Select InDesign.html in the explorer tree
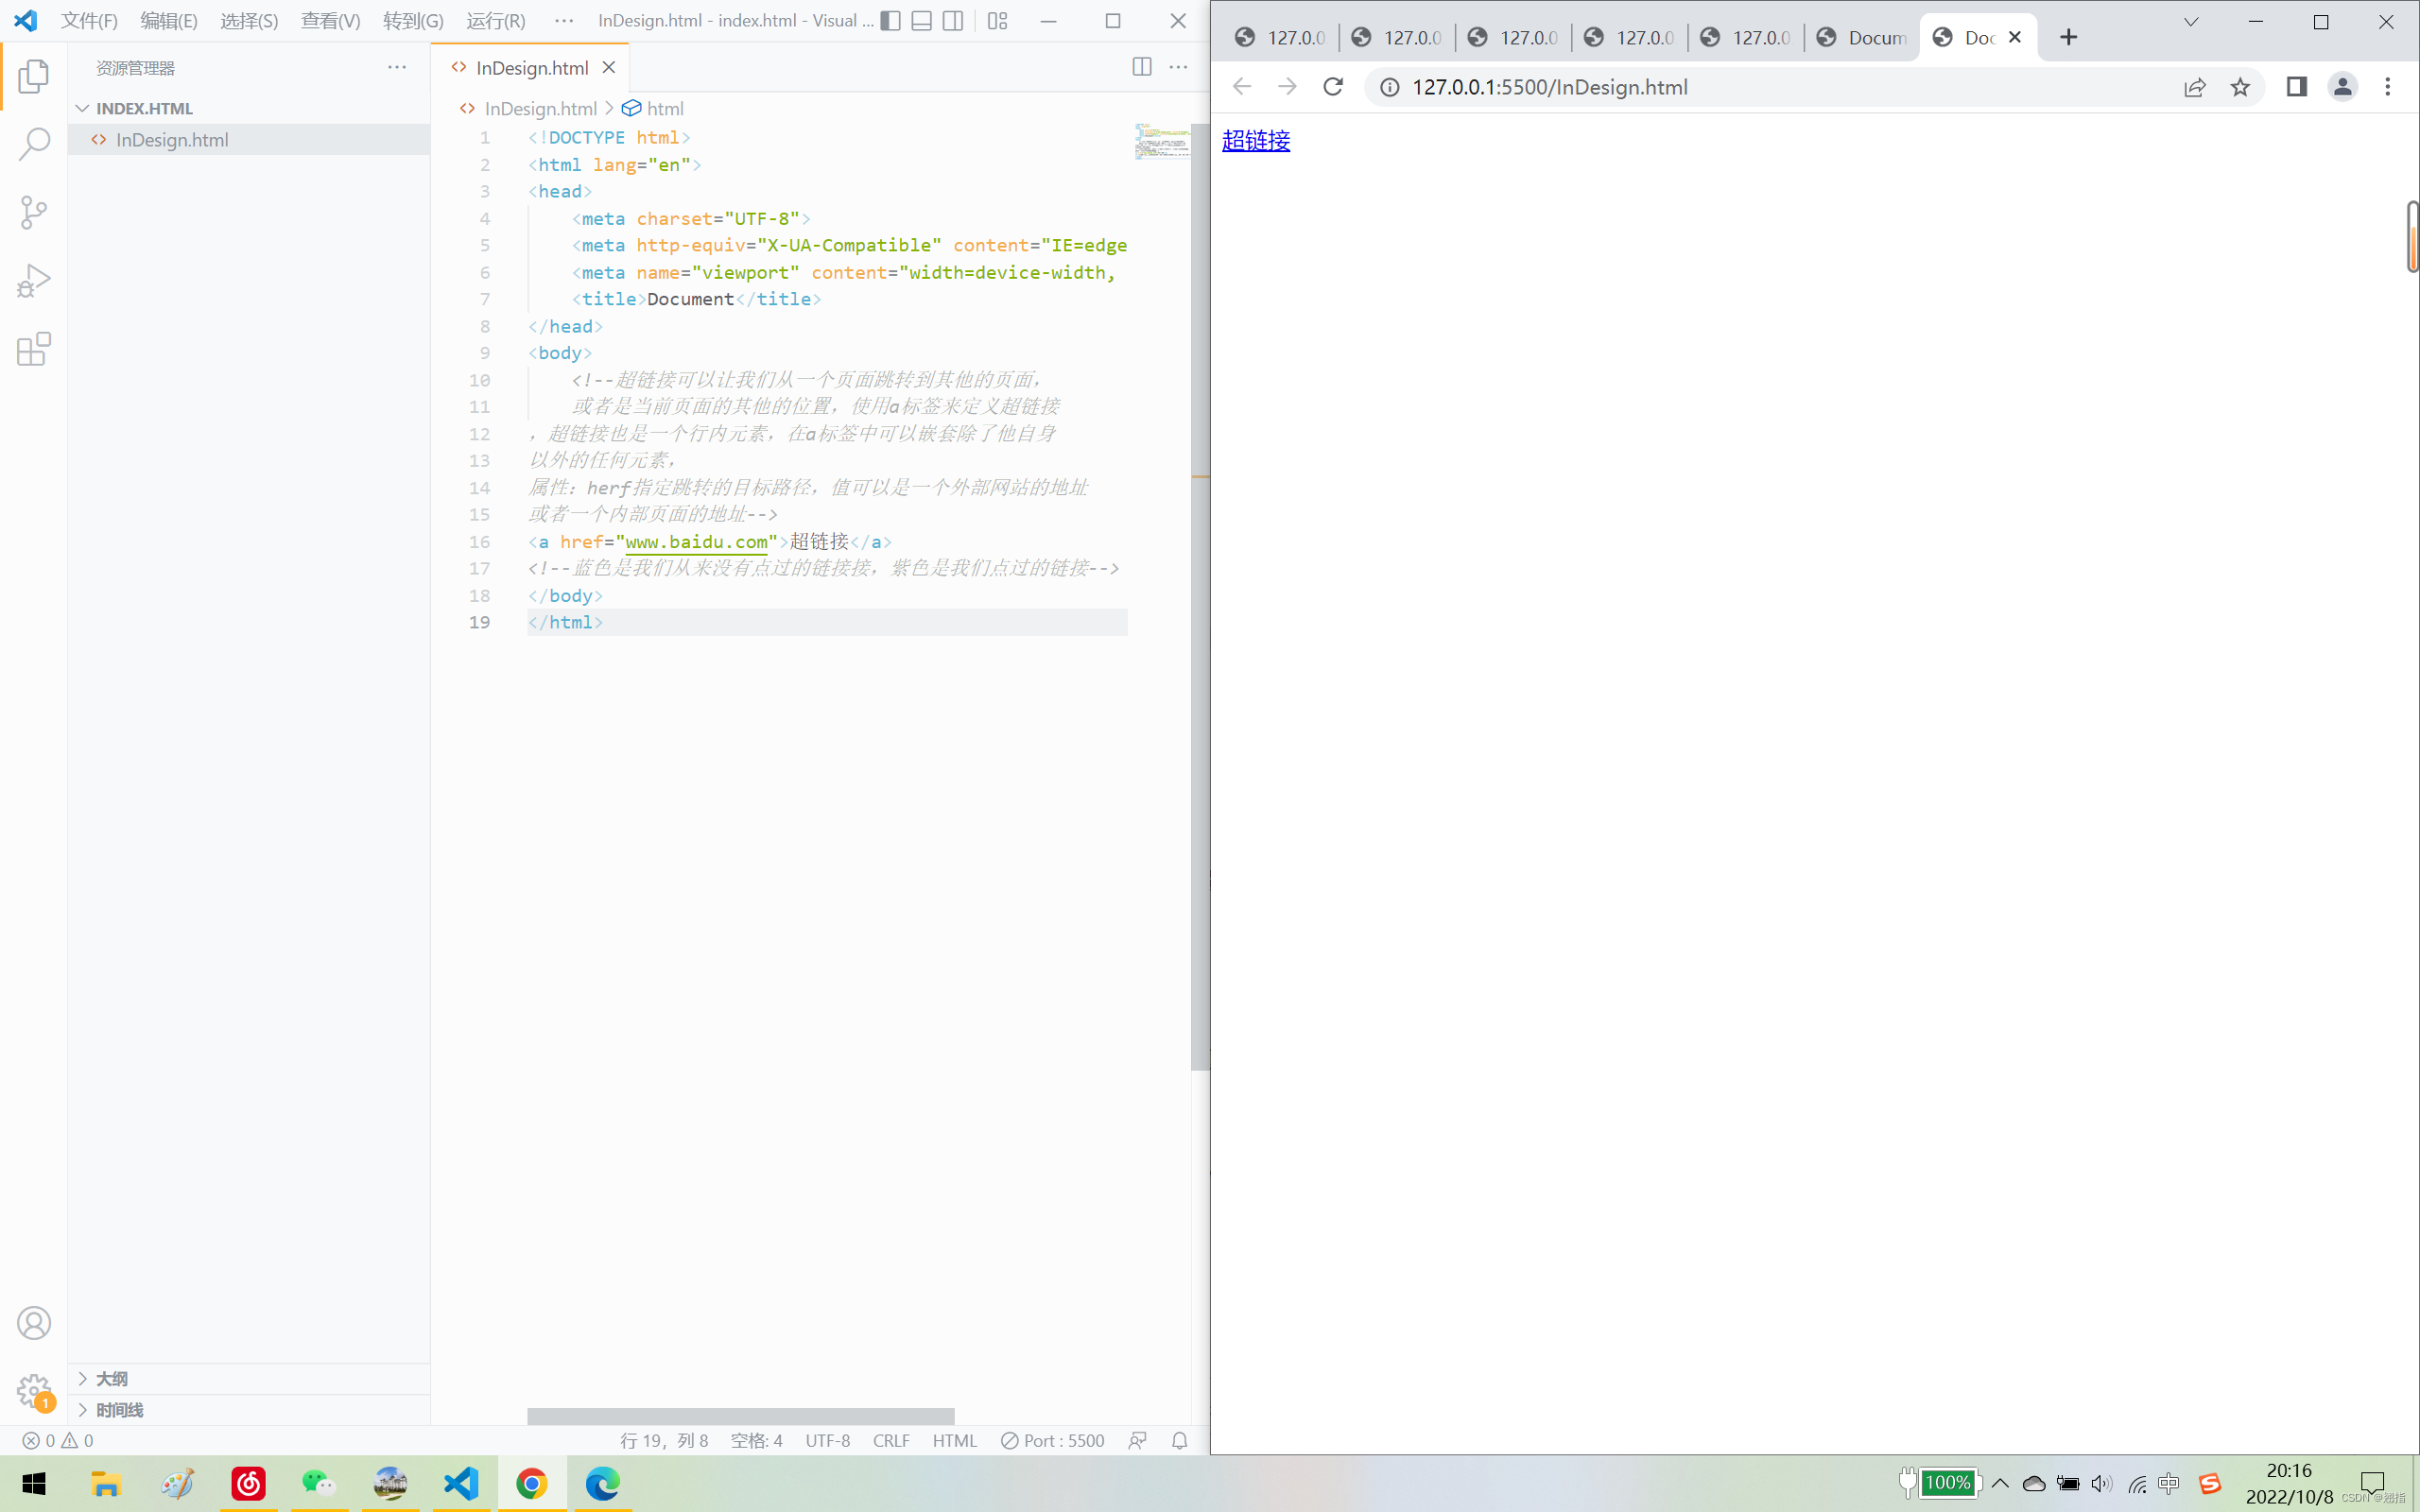2420x1512 pixels. point(172,140)
